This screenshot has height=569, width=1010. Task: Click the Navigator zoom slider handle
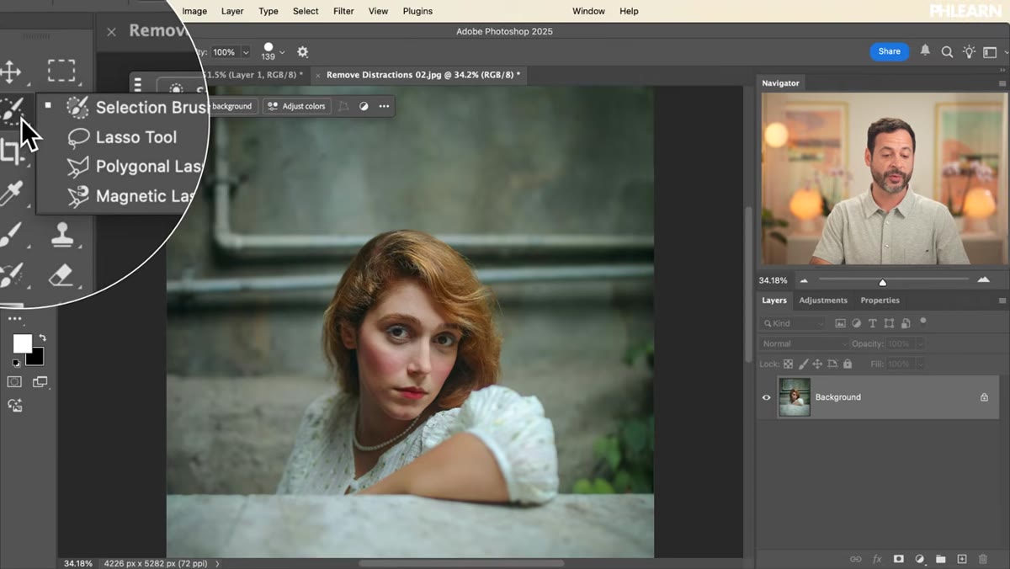(882, 282)
